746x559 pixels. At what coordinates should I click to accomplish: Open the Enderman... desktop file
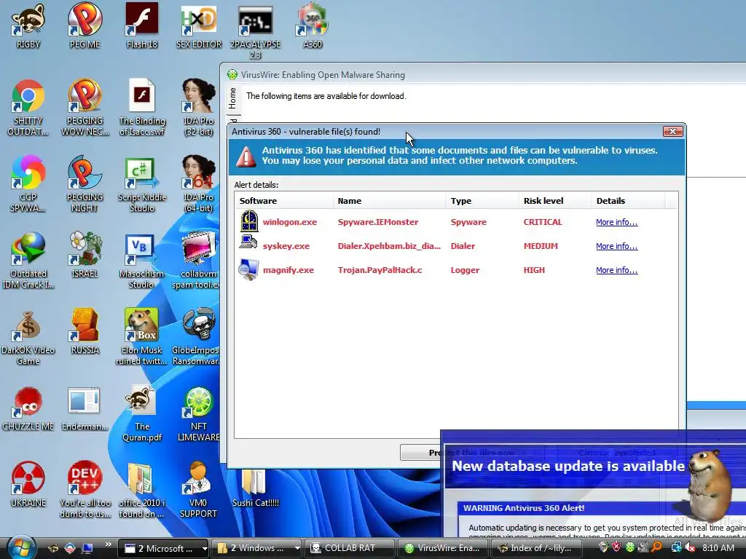click(x=85, y=408)
